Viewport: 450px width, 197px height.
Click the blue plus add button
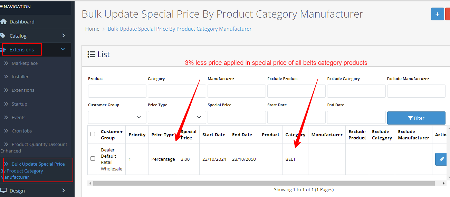tap(437, 14)
